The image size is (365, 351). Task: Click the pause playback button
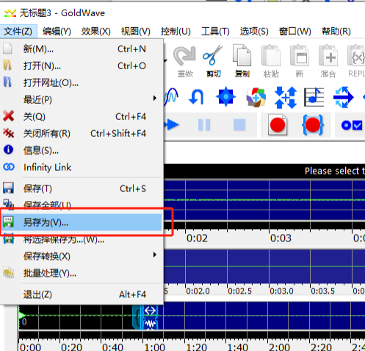(204, 125)
